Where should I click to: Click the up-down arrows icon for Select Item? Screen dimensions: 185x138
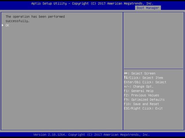pos(125,78)
